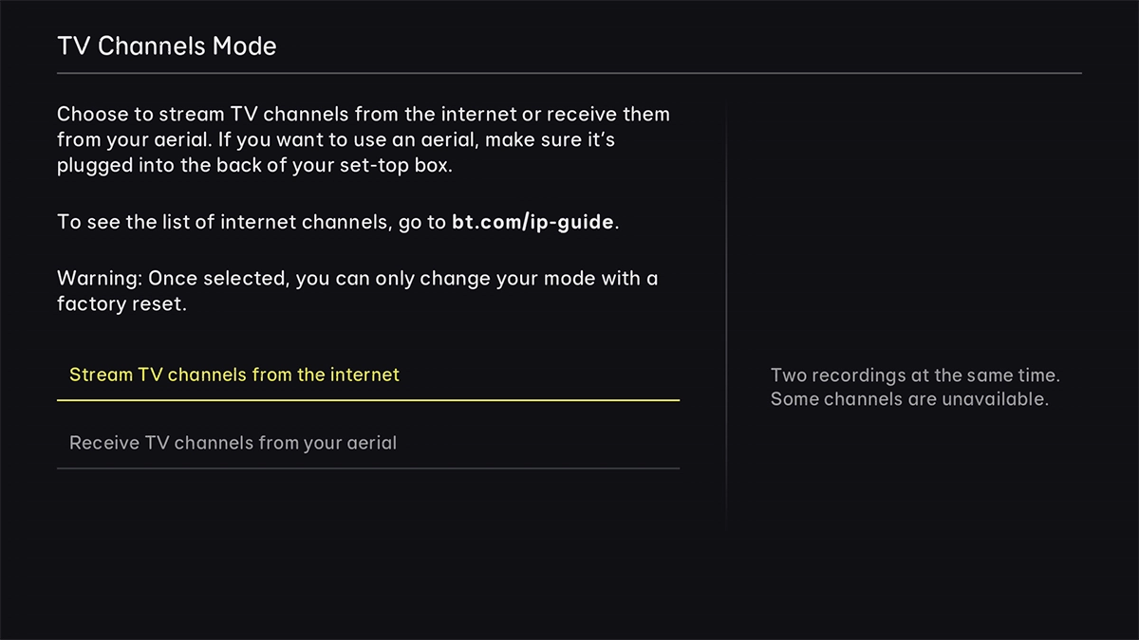
Task: Click the Some channels unavailable text
Action: click(911, 398)
